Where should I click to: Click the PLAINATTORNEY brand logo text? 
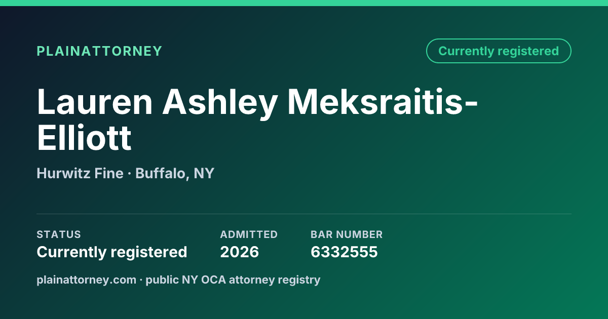coord(99,51)
